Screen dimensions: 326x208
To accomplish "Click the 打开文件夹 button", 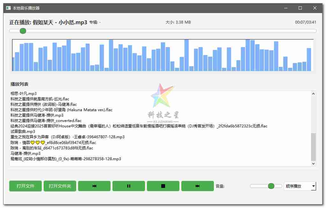I will [x=60, y=186].
